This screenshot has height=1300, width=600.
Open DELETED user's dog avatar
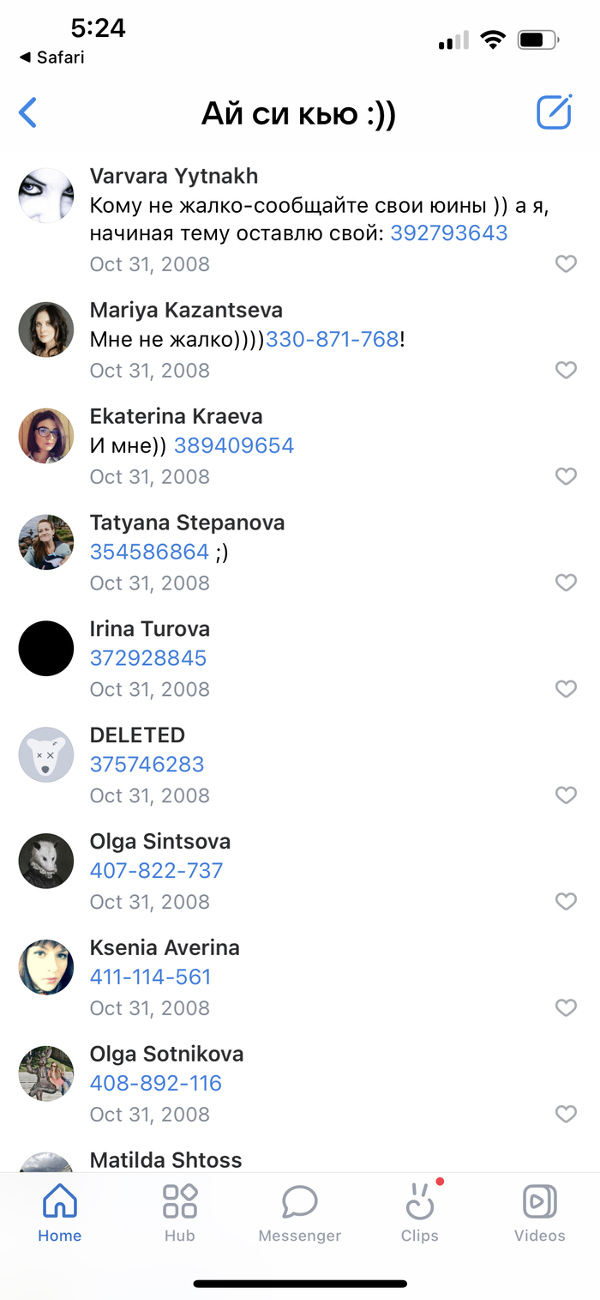click(x=46, y=755)
